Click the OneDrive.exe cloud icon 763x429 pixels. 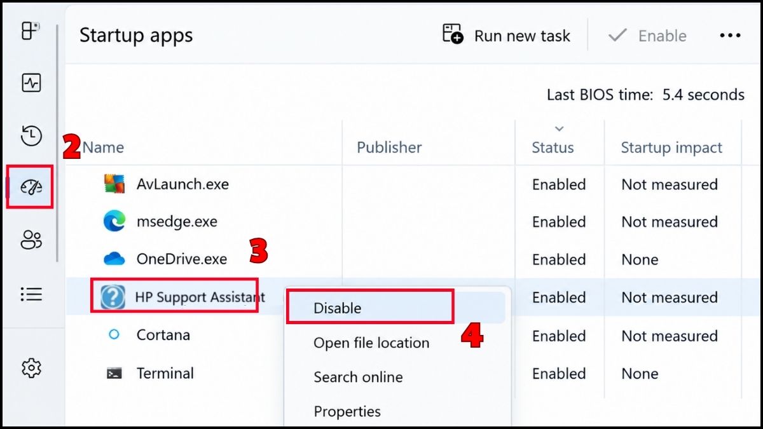114,259
